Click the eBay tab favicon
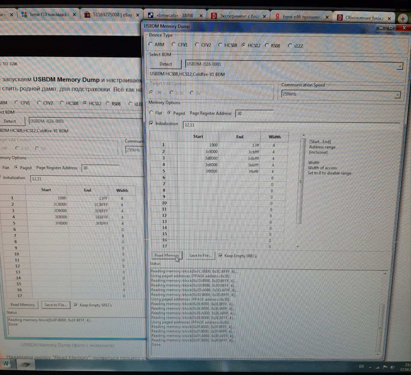The image size is (411, 375). (87, 15)
